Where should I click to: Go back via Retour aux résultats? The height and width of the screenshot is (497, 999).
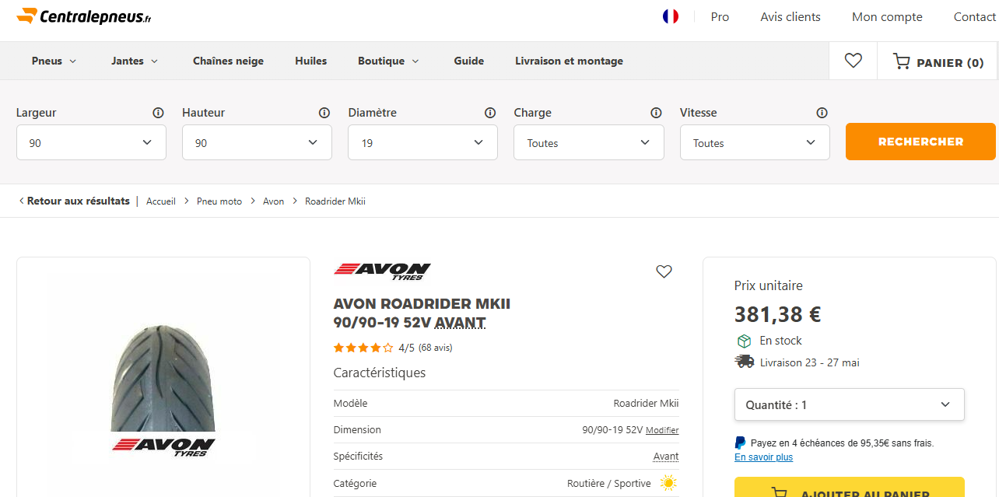(74, 201)
